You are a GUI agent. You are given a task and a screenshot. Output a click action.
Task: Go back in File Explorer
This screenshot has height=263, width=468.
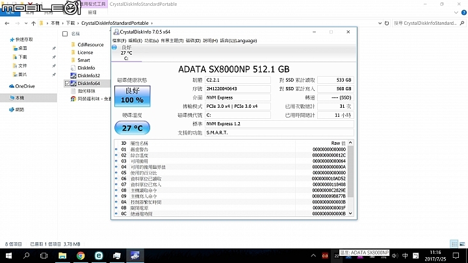tap(7, 23)
